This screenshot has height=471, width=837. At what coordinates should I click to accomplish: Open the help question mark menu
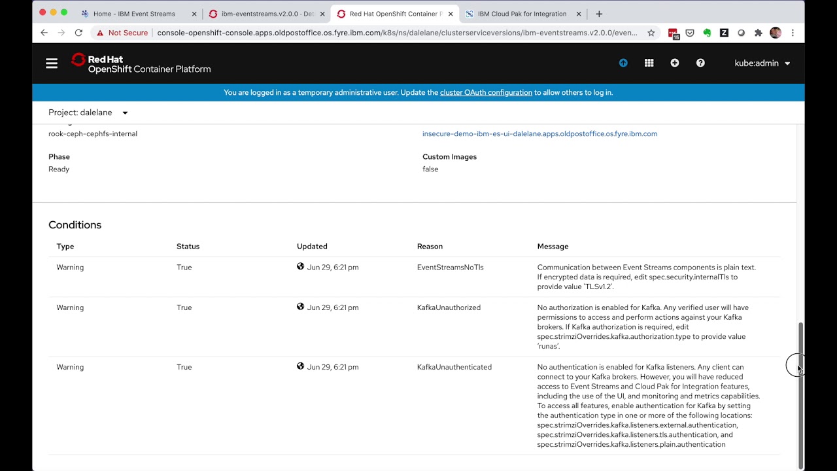(x=700, y=63)
